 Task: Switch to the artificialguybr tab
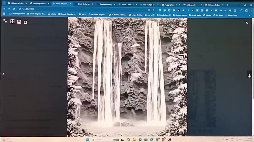point(40,3)
